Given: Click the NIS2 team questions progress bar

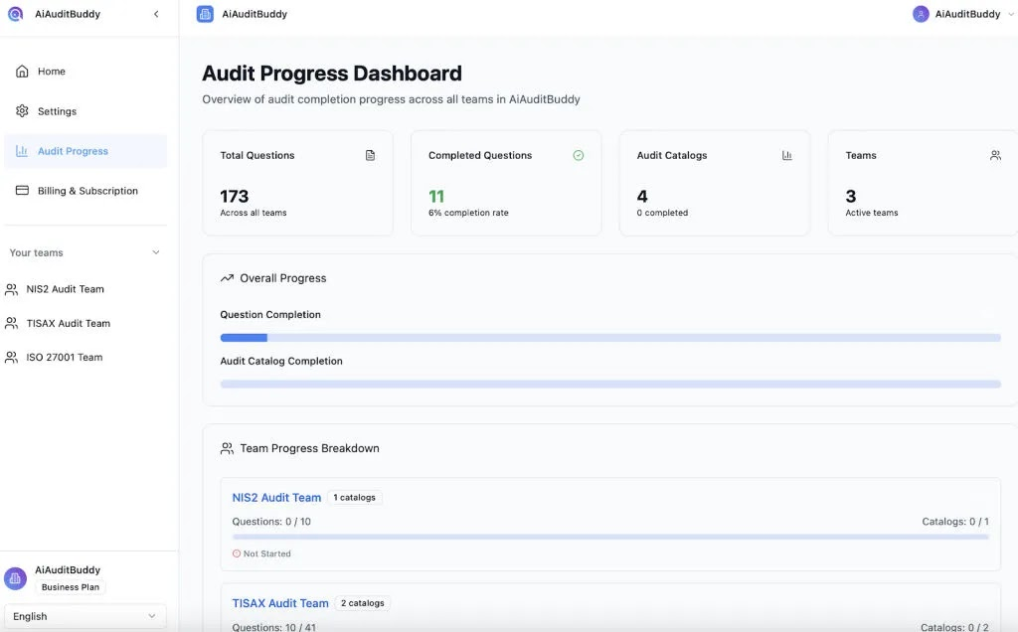Looking at the screenshot, I should tap(610, 538).
